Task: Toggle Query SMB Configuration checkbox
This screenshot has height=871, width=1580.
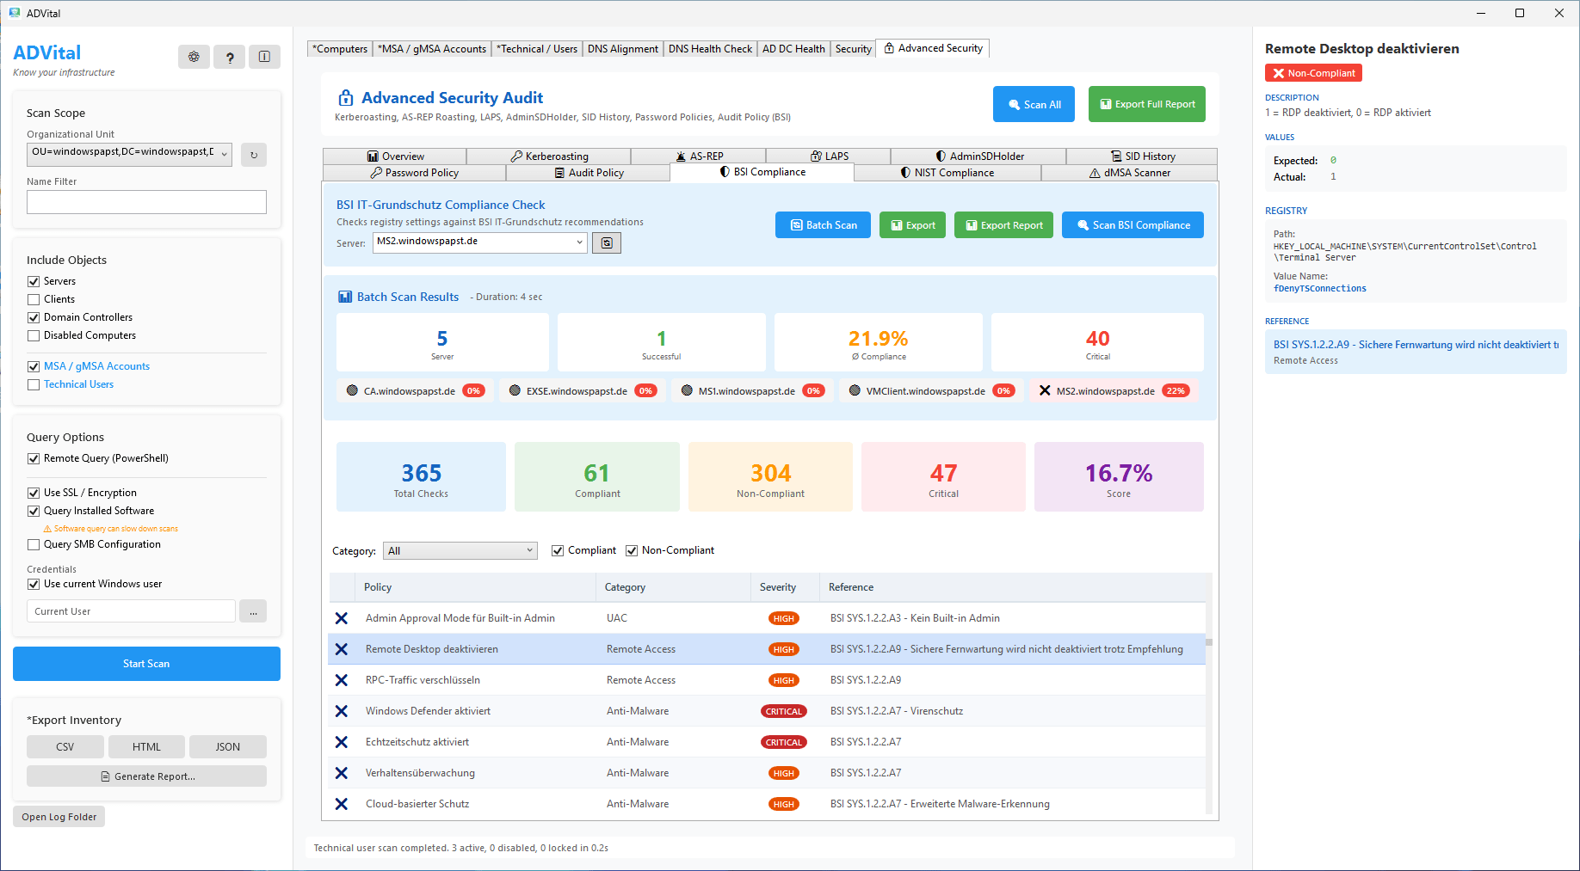Action: [34, 544]
